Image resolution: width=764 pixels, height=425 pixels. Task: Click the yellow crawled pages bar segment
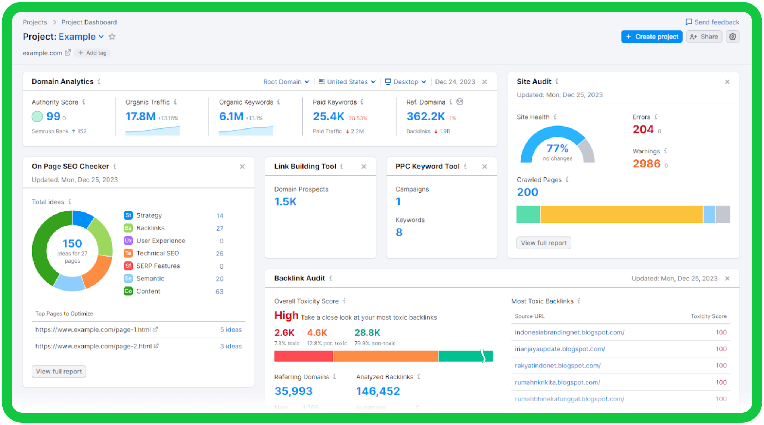[x=621, y=214]
